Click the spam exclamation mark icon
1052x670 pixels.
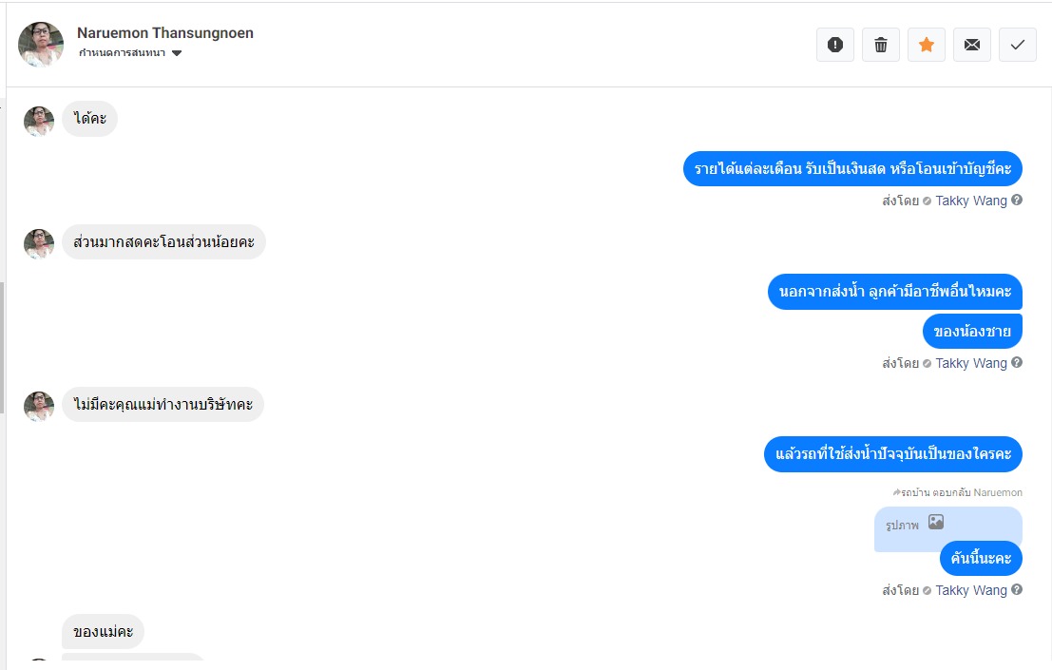pos(834,45)
